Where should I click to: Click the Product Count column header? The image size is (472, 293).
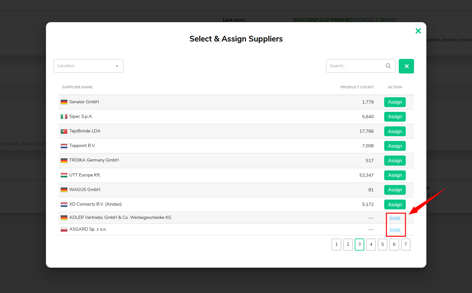(357, 87)
